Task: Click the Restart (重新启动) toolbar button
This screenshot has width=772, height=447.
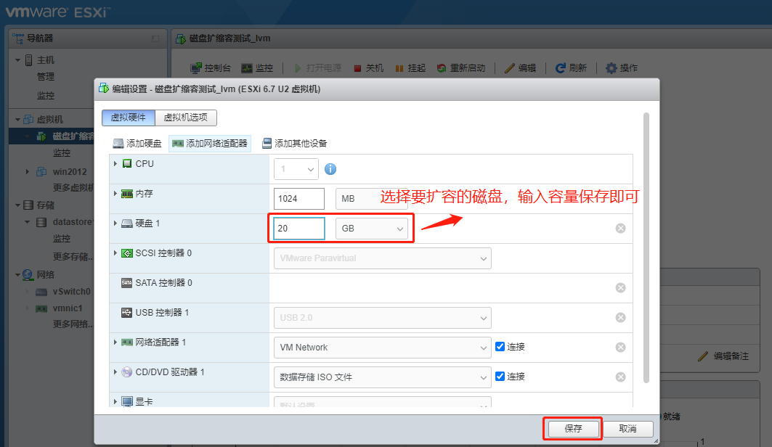Action: [x=461, y=68]
